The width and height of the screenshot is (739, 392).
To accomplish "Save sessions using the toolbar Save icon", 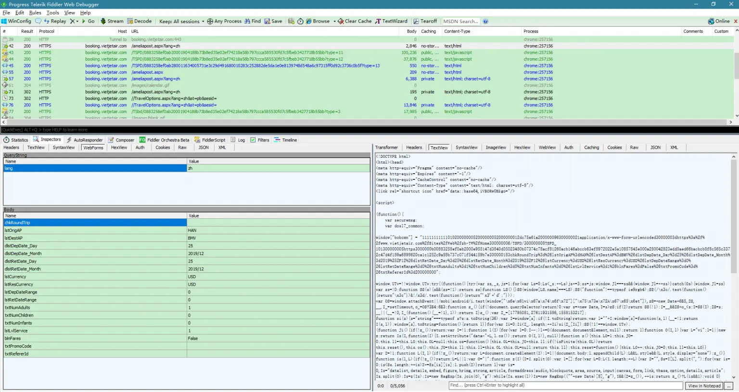I will (x=273, y=21).
